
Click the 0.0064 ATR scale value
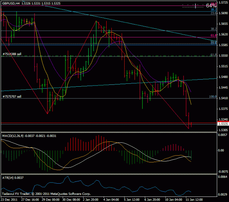point(222,177)
